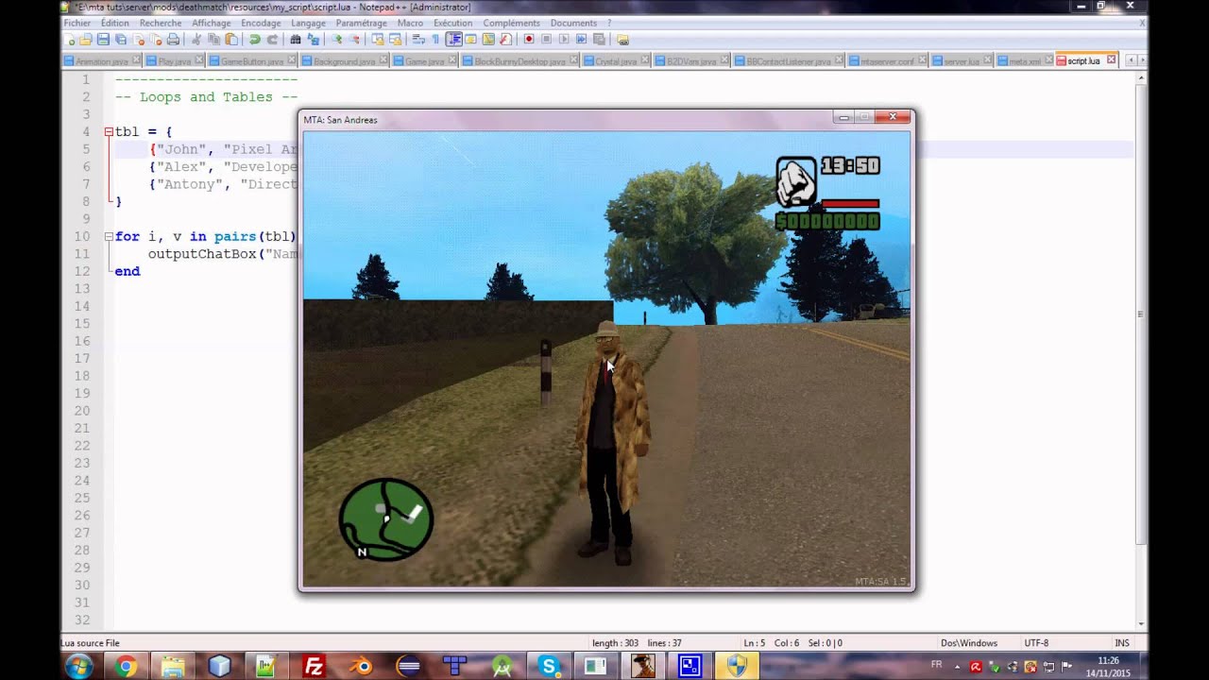Open the Macro menu
The width and height of the screenshot is (1209, 680).
point(410,23)
